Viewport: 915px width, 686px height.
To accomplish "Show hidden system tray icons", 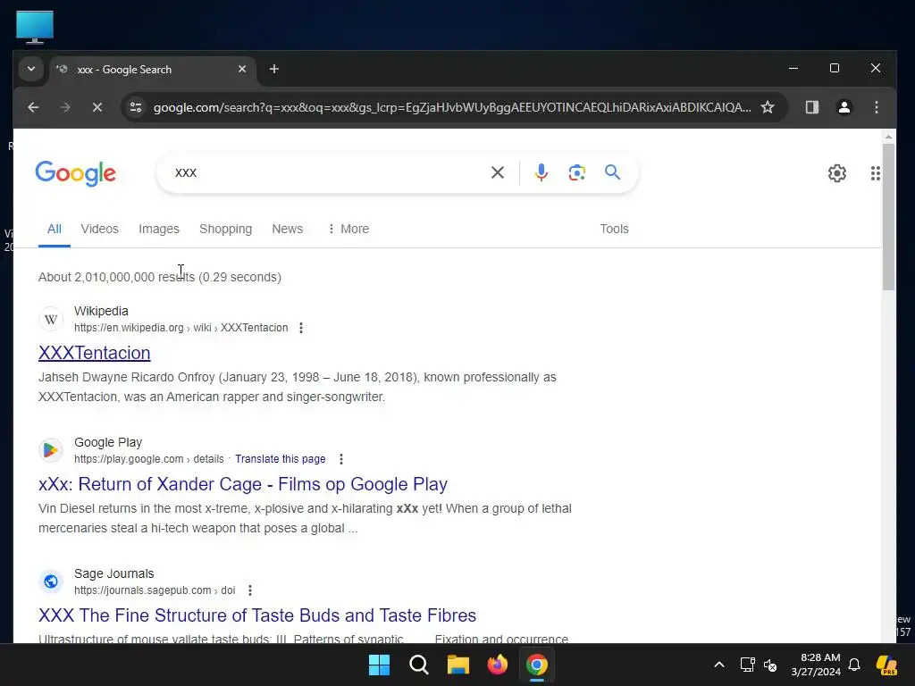I will coord(719,665).
